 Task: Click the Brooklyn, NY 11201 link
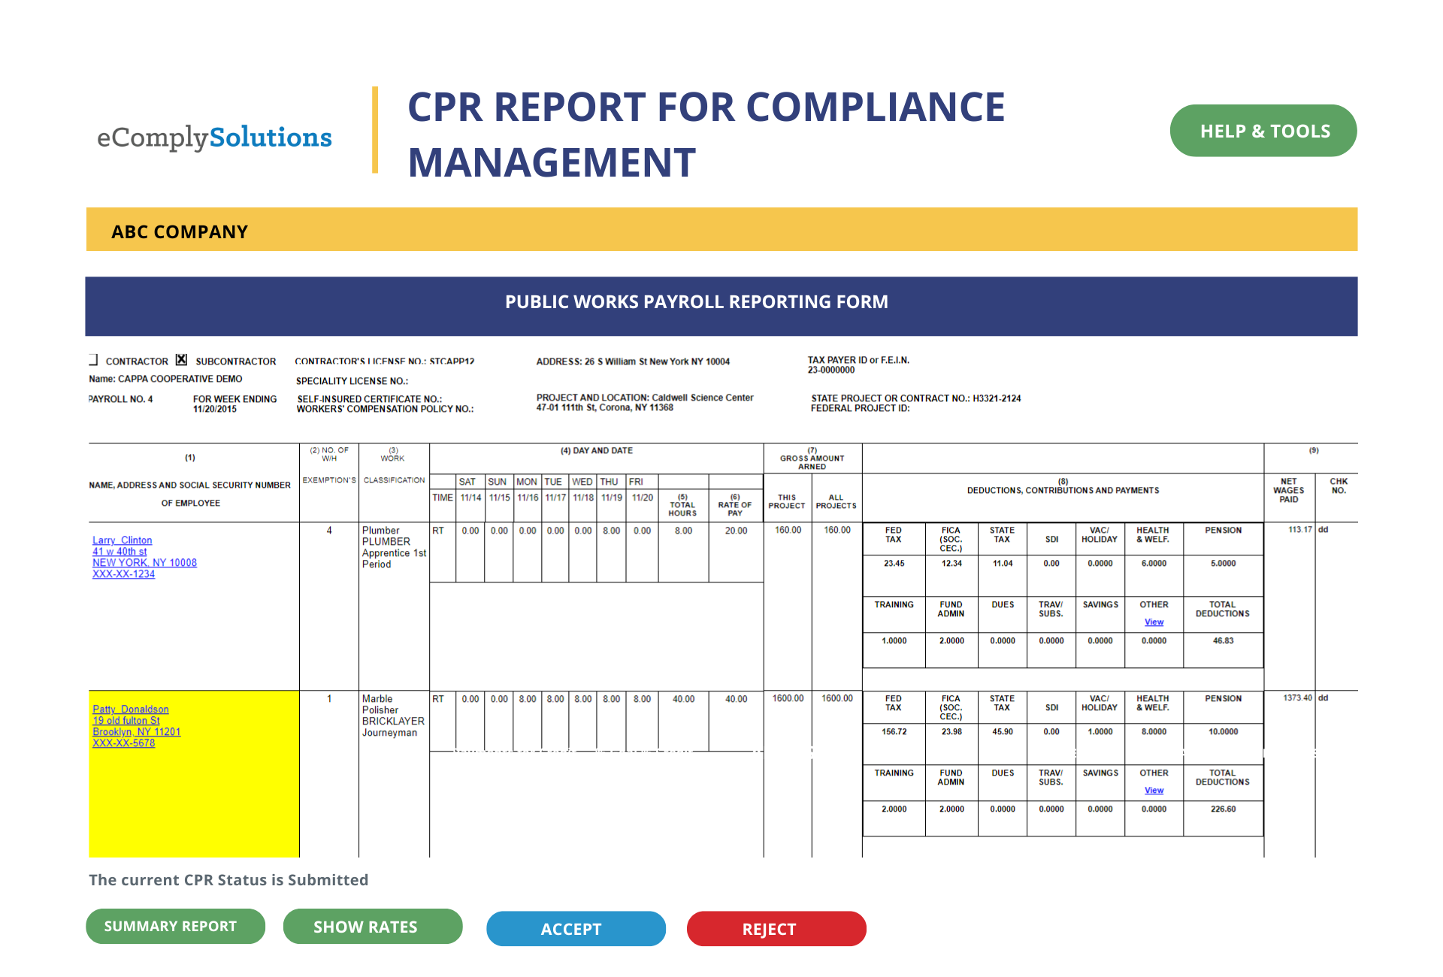pos(136,732)
